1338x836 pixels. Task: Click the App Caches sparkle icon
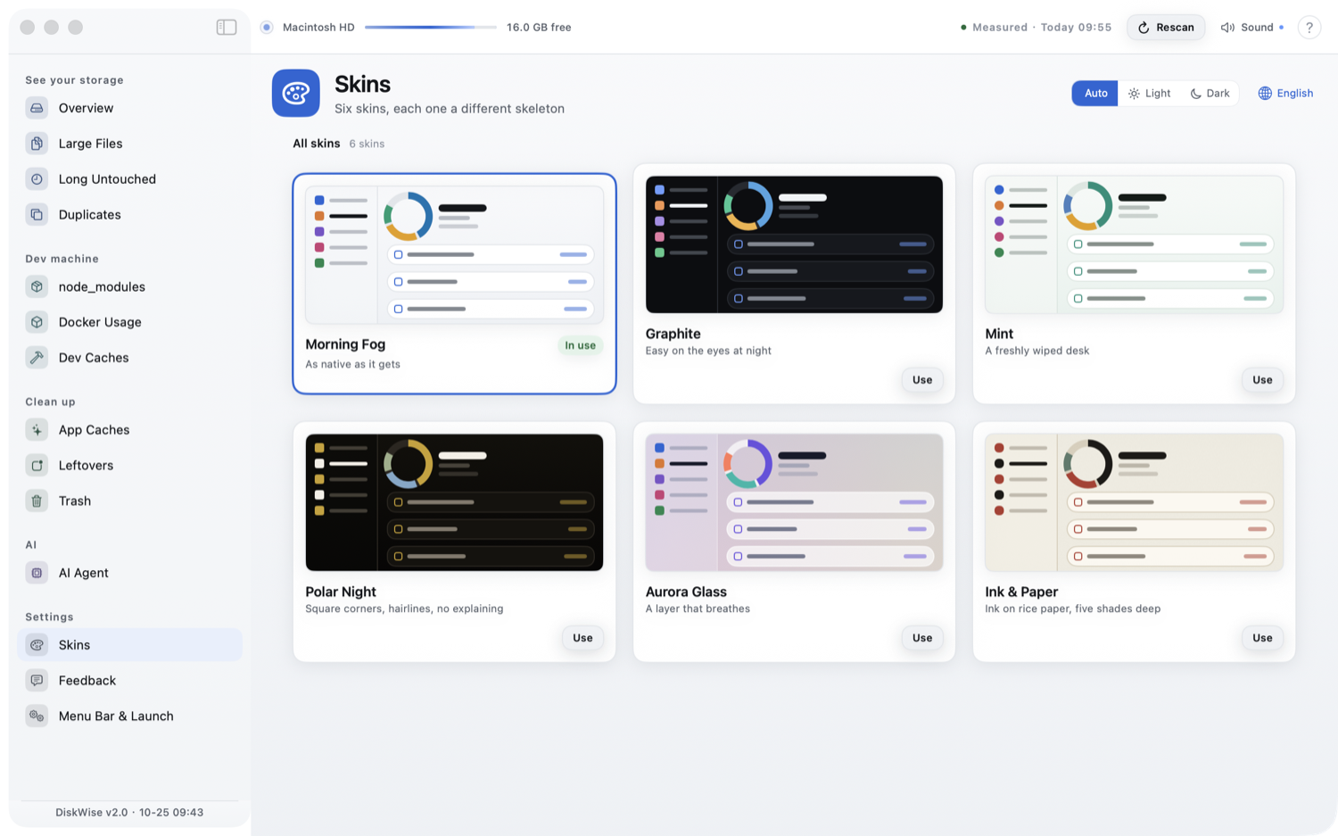pos(37,430)
